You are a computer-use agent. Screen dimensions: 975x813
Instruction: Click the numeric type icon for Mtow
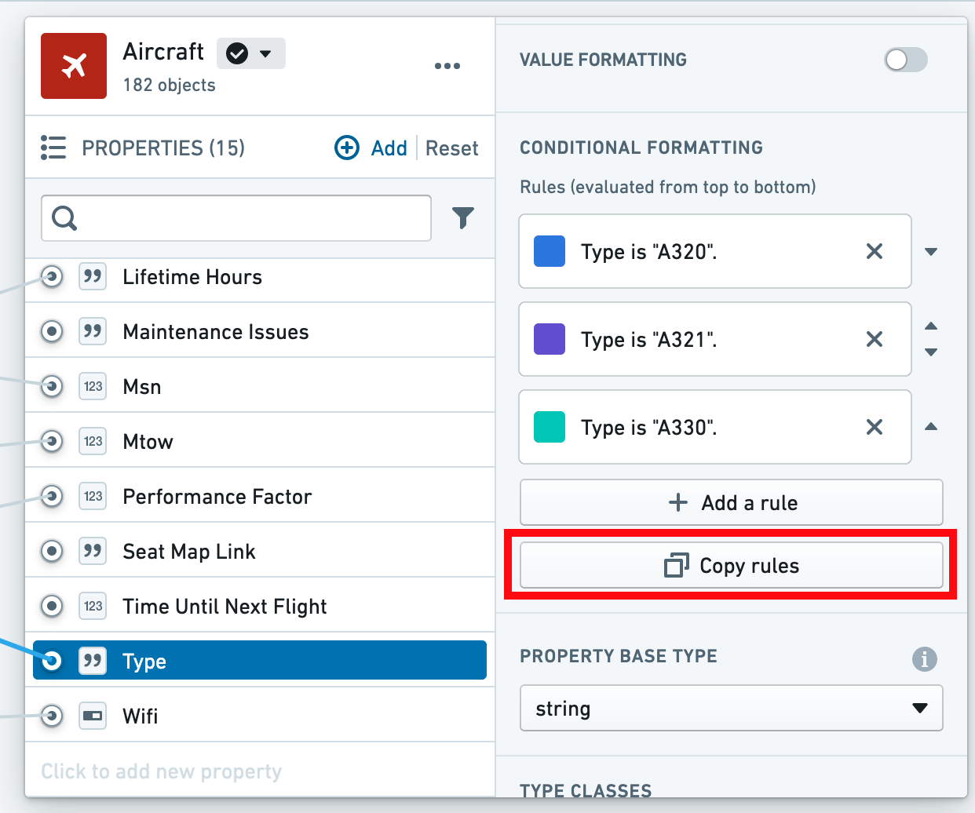[93, 441]
